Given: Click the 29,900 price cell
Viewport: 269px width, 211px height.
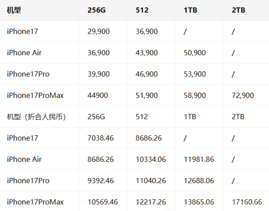Looking at the screenshot, I should (98, 31).
